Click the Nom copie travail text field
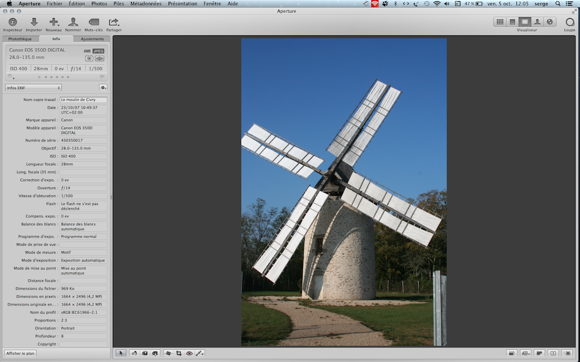This screenshot has width=580, height=362. (x=83, y=100)
